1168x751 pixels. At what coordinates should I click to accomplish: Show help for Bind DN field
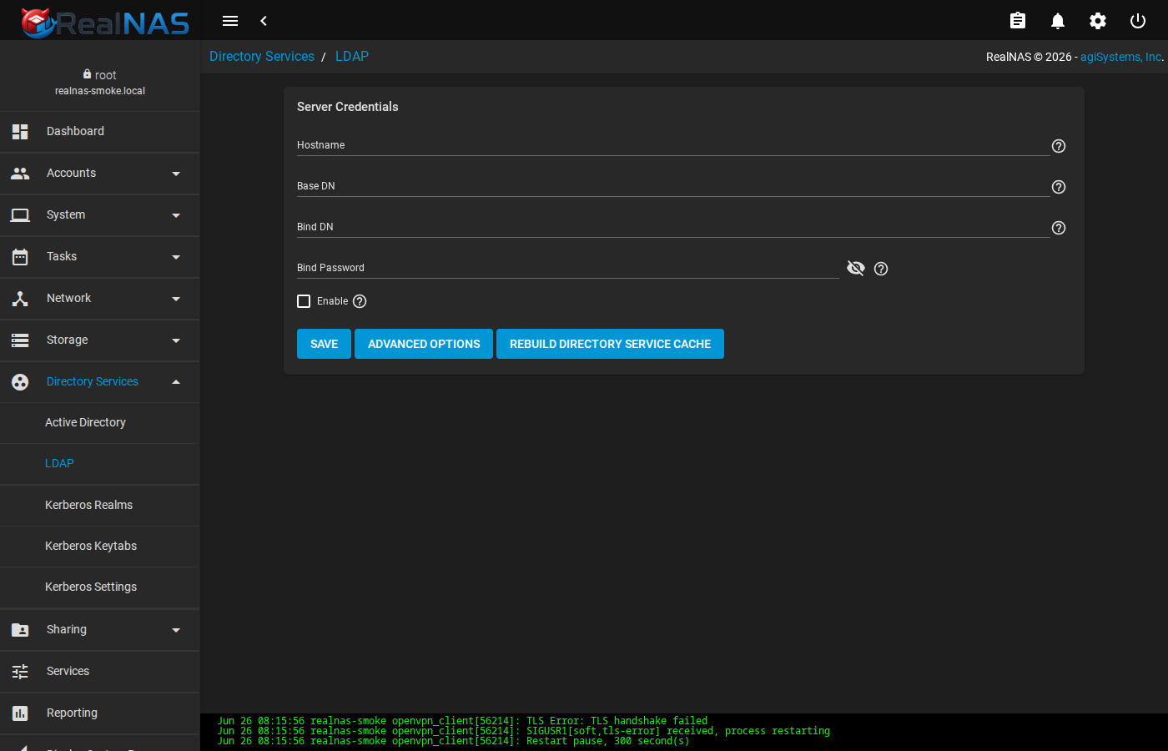coord(1059,228)
